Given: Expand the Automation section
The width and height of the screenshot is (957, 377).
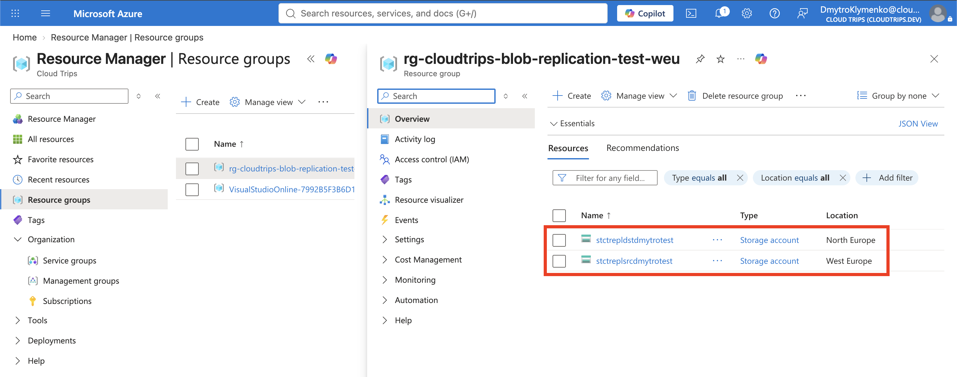Looking at the screenshot, I should pyautogui.click(x=385, y=300).
